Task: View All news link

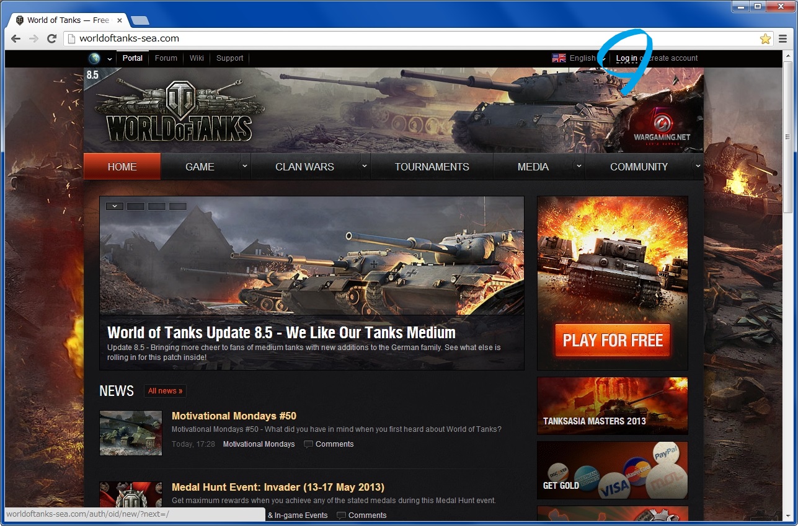Action: coord(166,391)
